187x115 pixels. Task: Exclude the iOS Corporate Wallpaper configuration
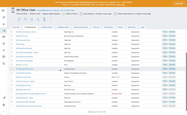coord(172,61)
